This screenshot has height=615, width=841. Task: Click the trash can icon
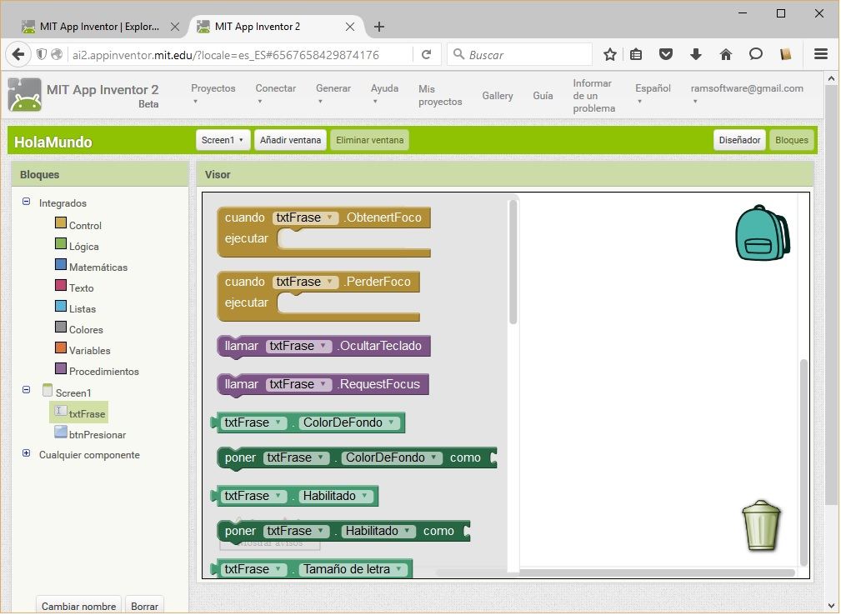coord(761,525)
